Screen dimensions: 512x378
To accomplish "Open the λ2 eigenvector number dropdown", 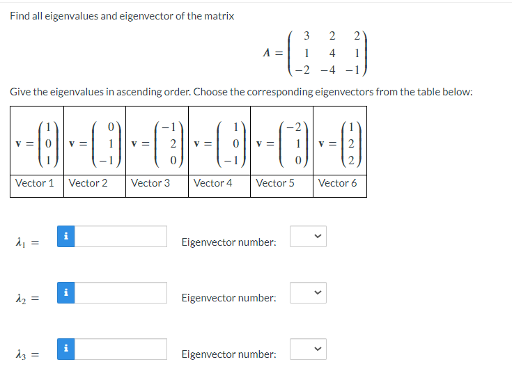I will (x=308, y=293).
